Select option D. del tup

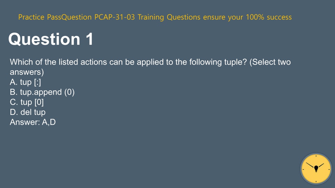(x=27, y=112)
